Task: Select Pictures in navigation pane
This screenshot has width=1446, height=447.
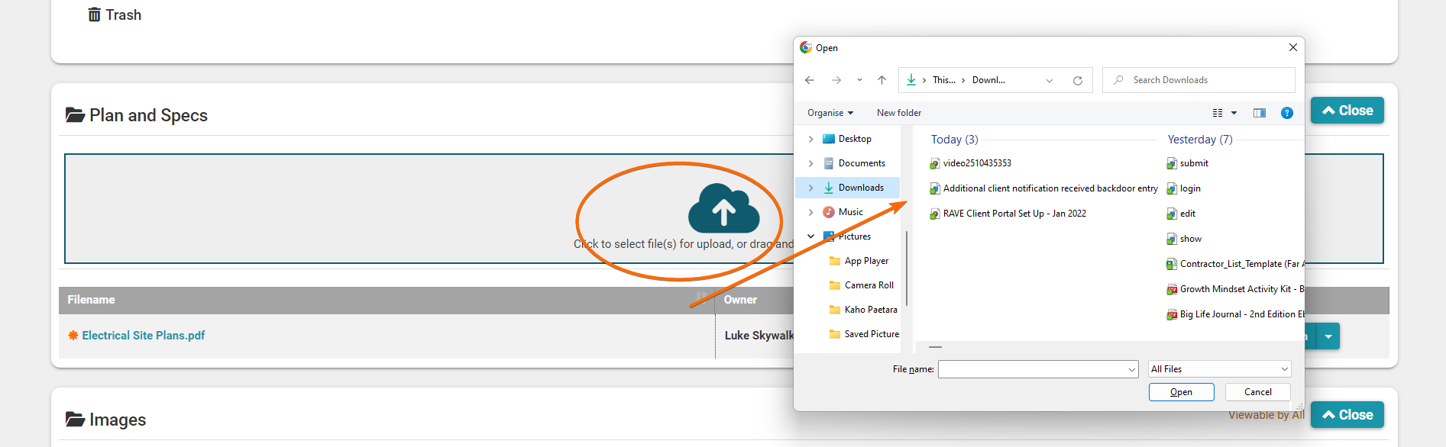Action: pos(854,236)
